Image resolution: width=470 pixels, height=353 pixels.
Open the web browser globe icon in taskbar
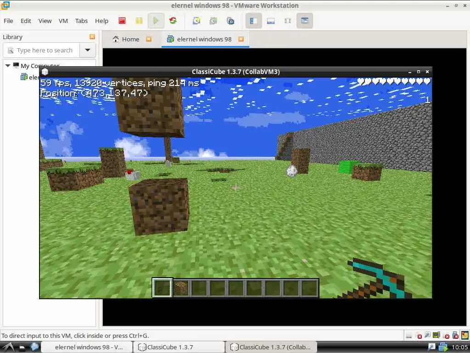[x=34, y=347]
